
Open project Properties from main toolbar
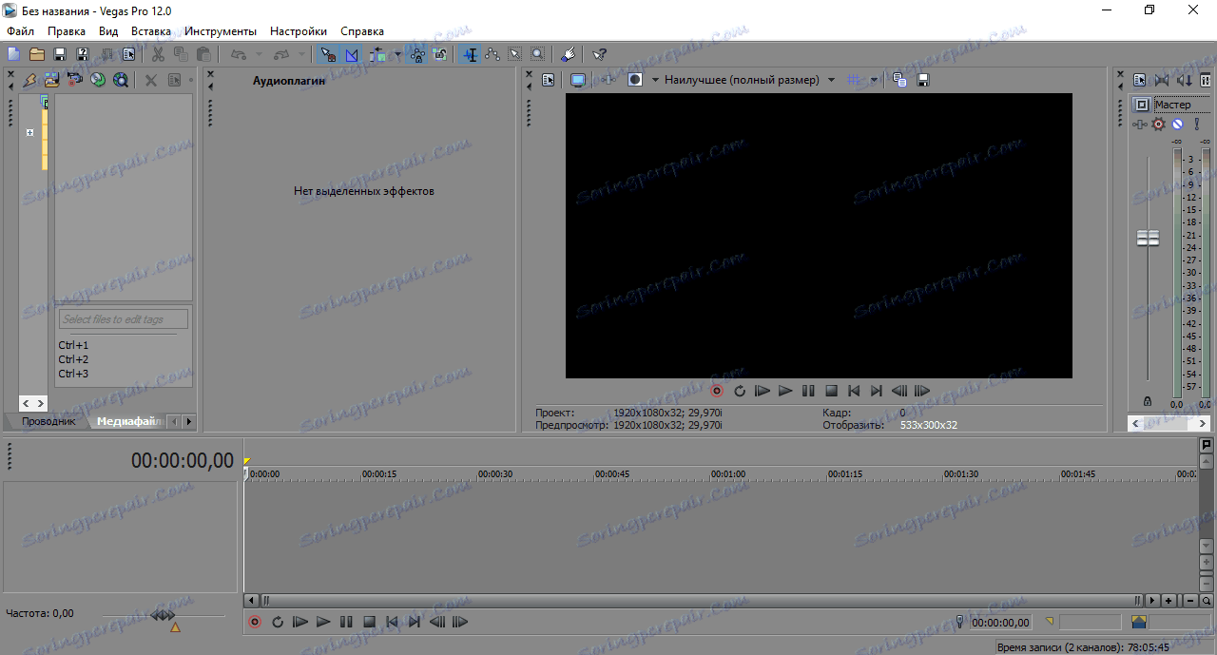tap(128, 54)
